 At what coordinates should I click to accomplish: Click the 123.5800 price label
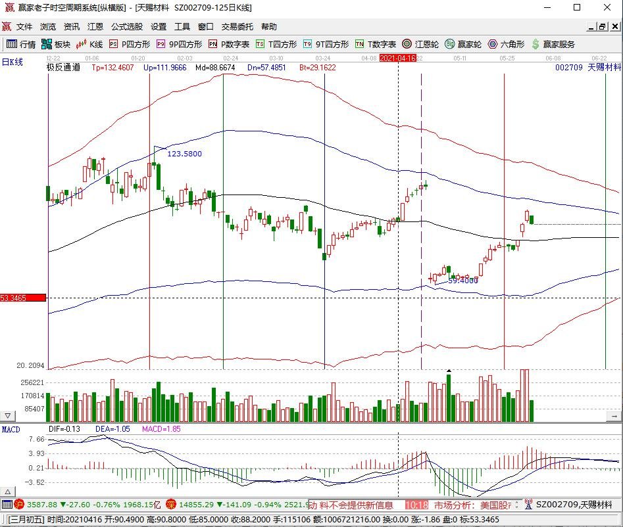coord(186,153)
